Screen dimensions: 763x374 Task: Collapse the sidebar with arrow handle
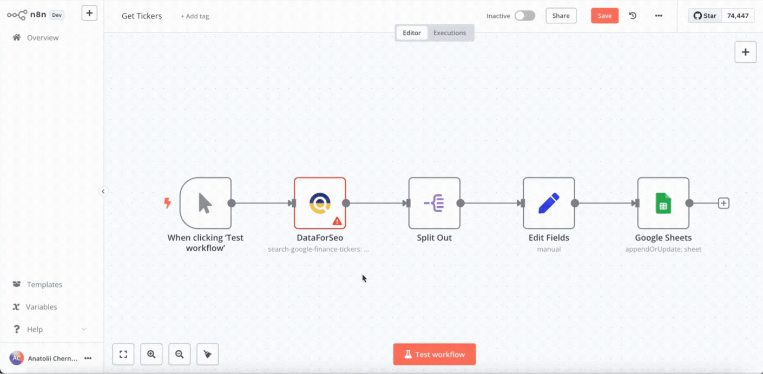[x=103, y=191]
